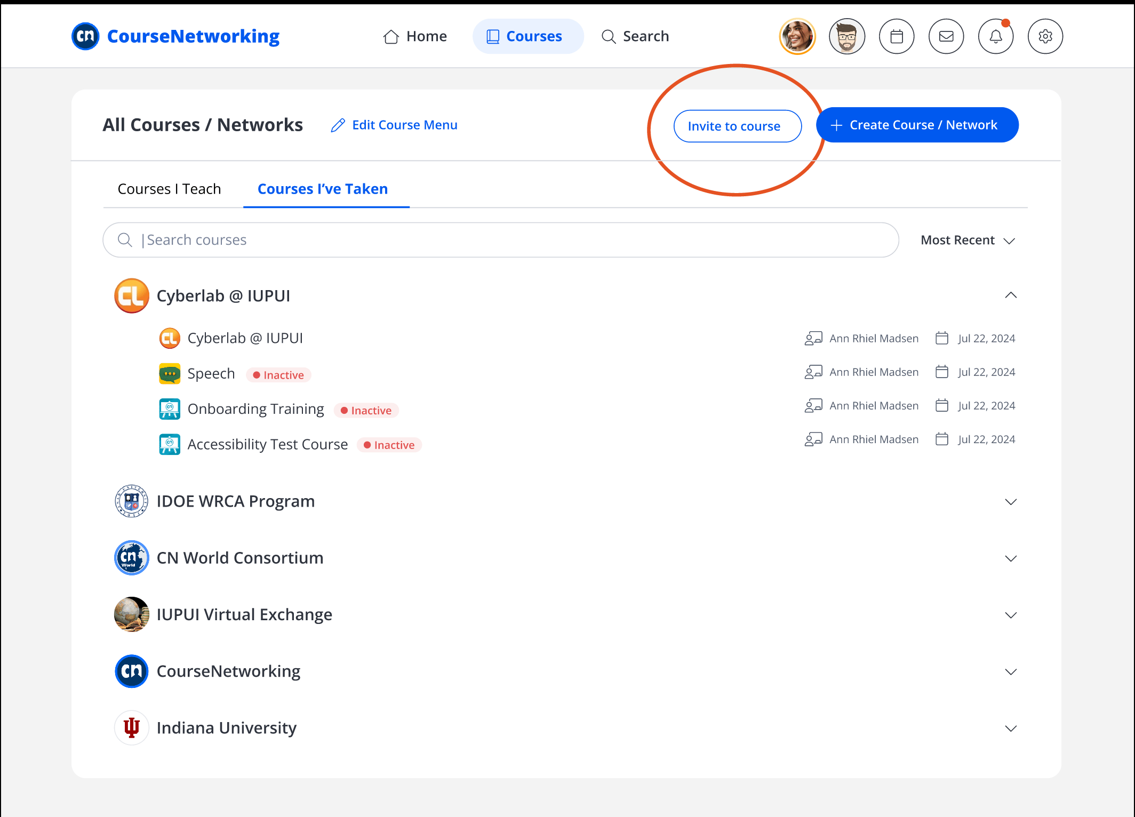Click the Invite to course button
The image size is (1135, 817).
pos(738,126)
